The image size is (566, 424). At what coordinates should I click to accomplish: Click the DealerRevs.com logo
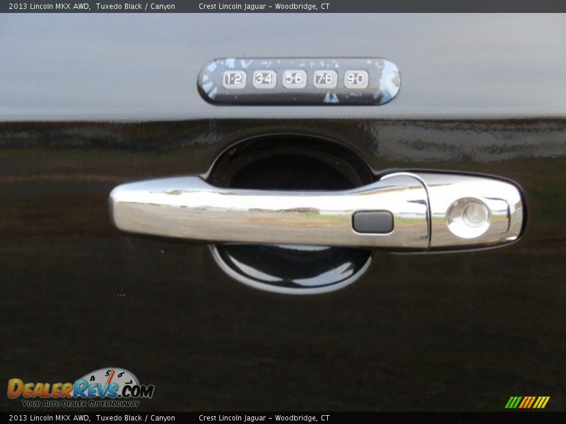tap(81, 387)
